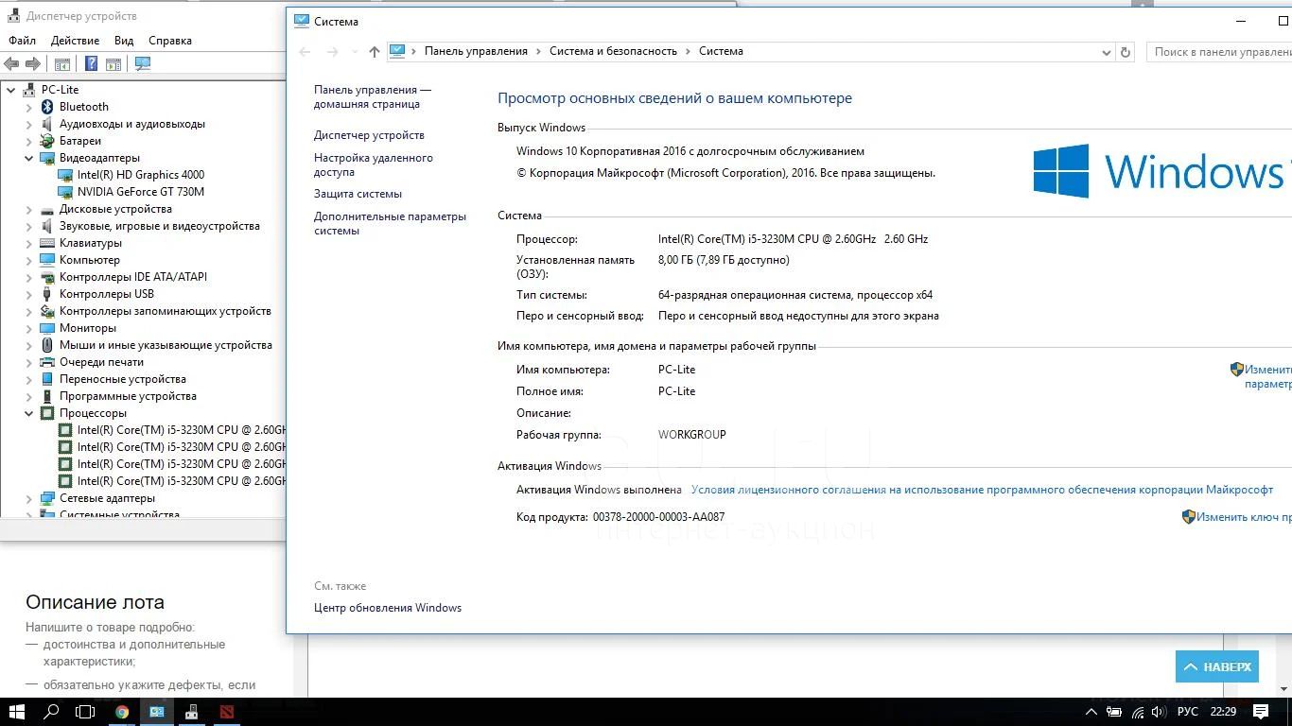
Task: Open the Справка menu
Action: (x=170, y=41)
